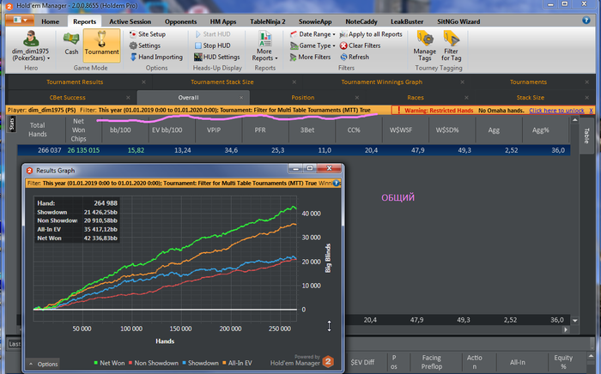Select the CBet Success report tab
Image resolution: width=601 pixels, height=374 pixels.
point(67,98)
